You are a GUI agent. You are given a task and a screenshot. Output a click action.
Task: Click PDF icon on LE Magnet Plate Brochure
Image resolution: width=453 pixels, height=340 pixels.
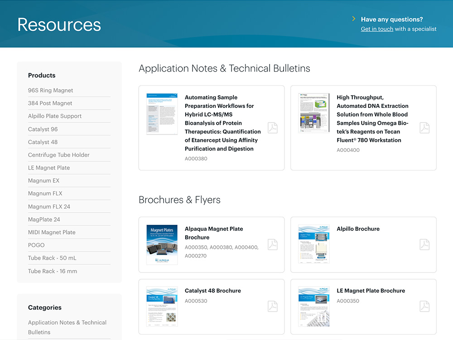click(424, 306)
